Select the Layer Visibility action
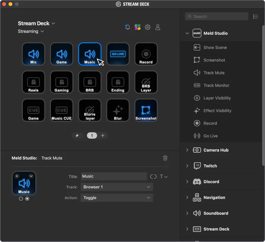Screen dimensions: 265x242 click(217, 98)
